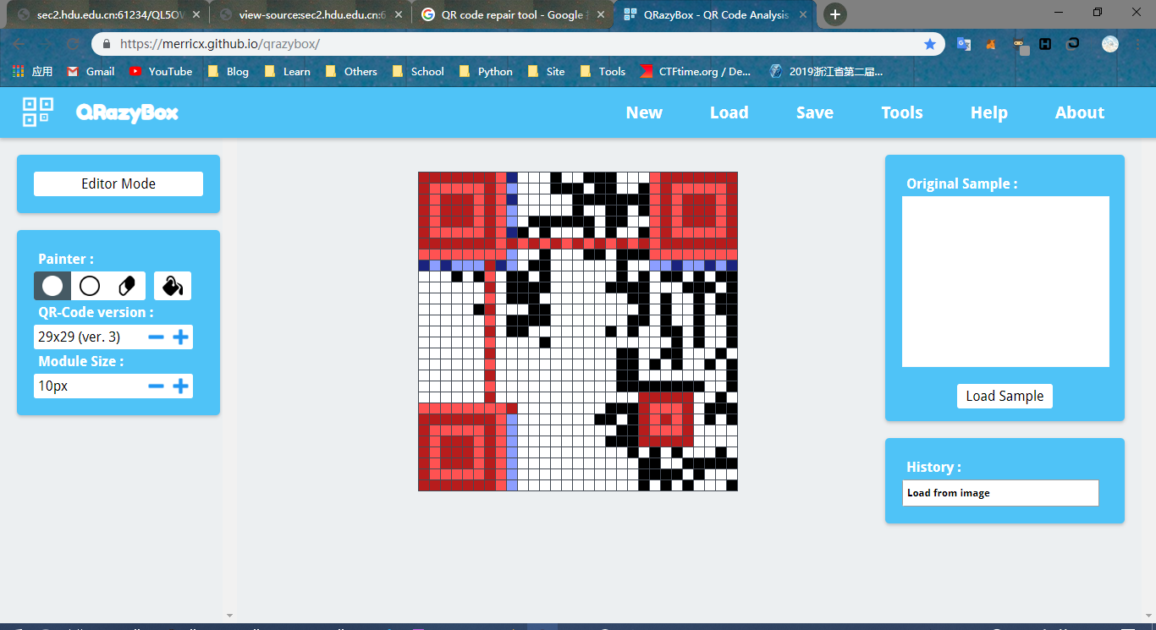This screenshot has width=1156, height=630.
Task: Decrease the QR-Code version with minus
Action: [156, 337]
